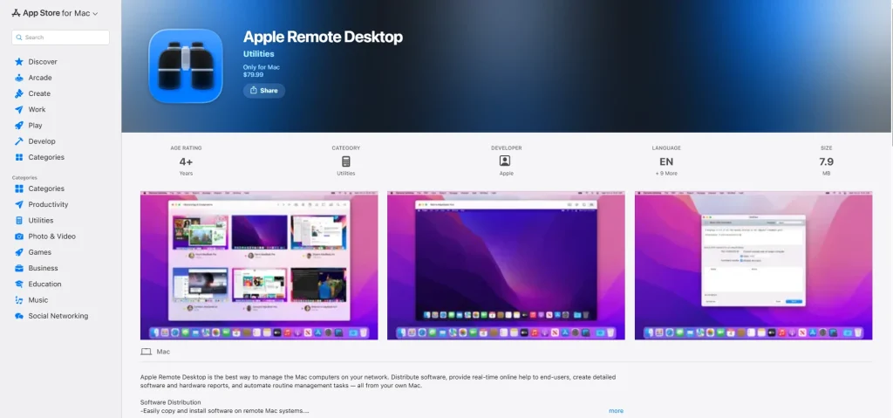Click the category calculator icon in info row
Screen dimensions: 893x418
[x=345, y=161]
